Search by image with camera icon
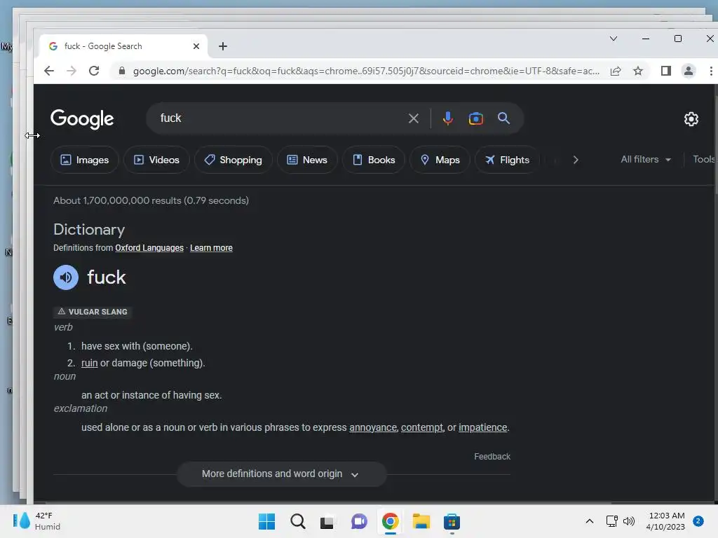Viewport: 718px width, 538px height. coord(476,118)
